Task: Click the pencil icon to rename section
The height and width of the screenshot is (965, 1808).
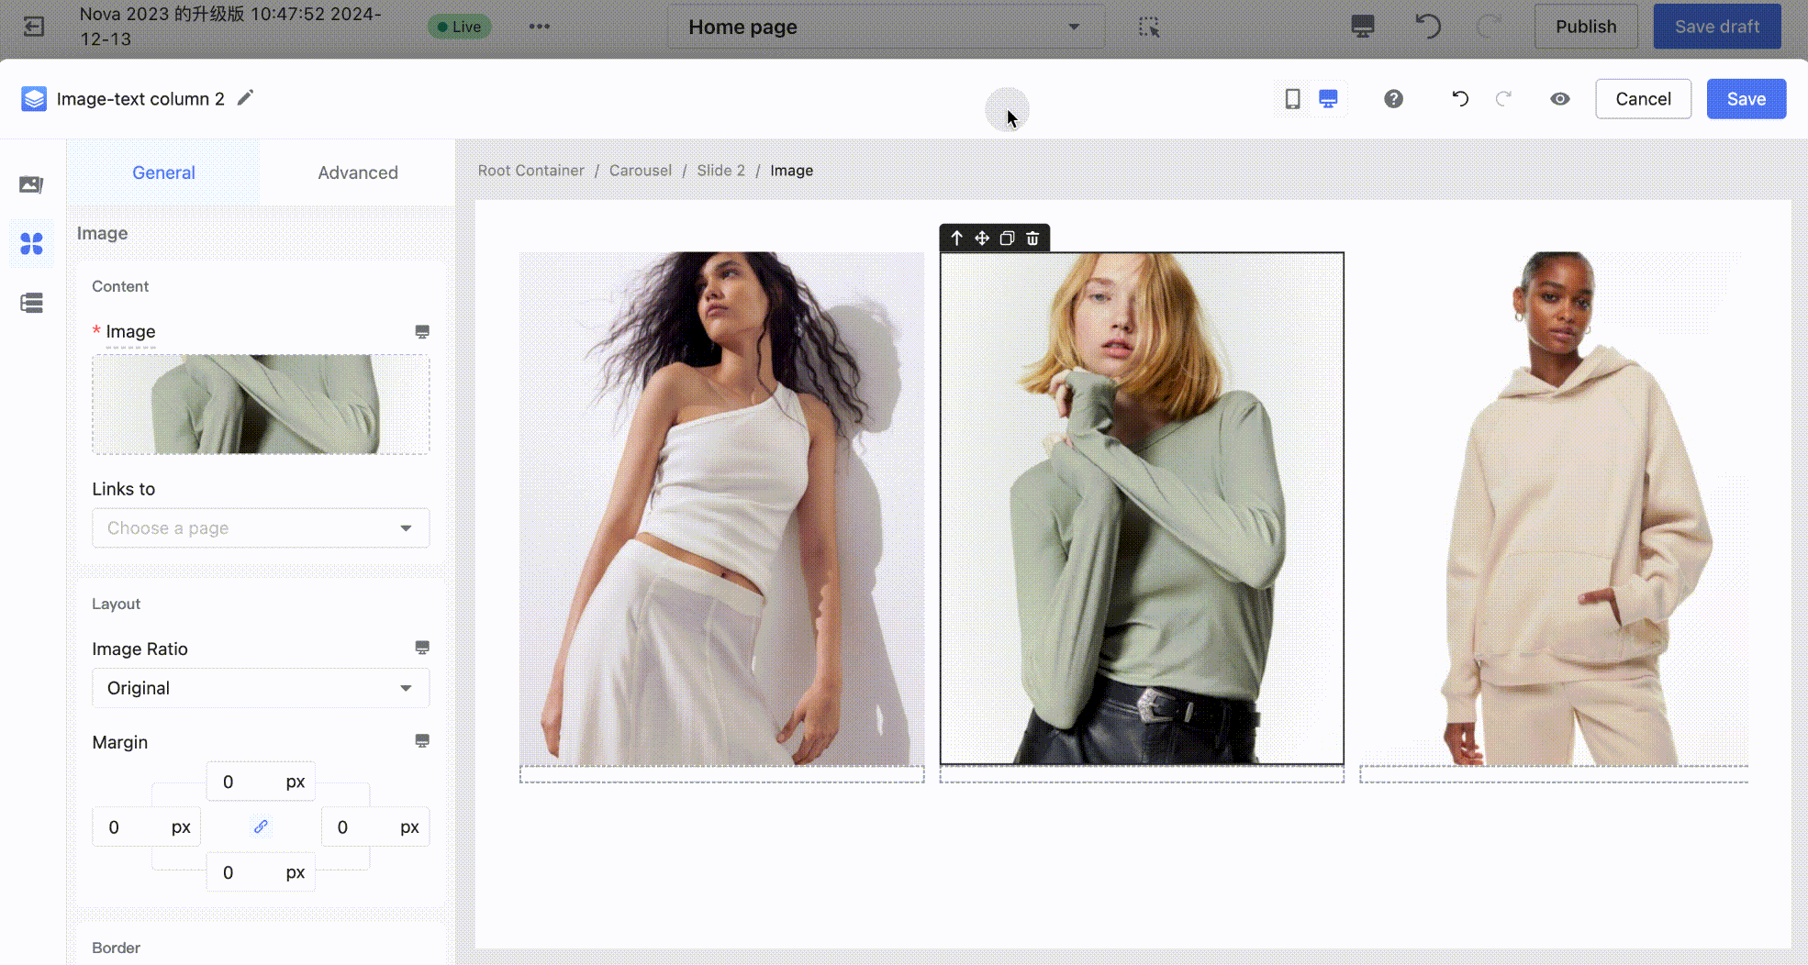Action: tap(245, 98)
